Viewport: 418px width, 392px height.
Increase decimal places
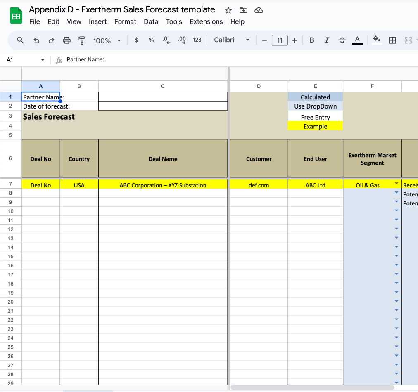182,40
